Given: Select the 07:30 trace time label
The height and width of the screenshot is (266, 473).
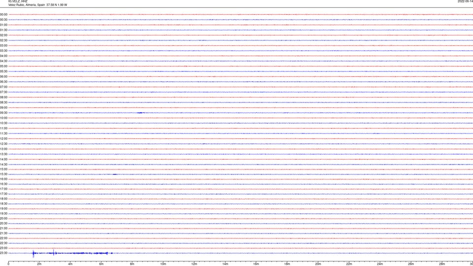Looking at the screenshot, I should click(3, 92).
